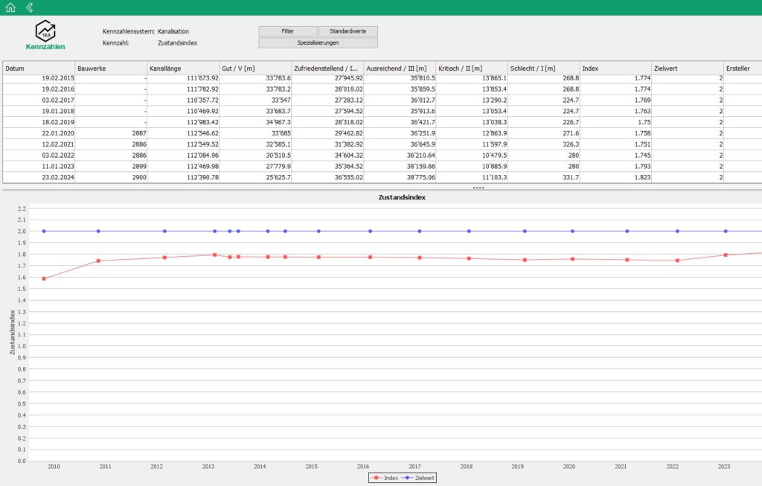
Task: Click the Bauwerke column header
Action: (111, 68)
